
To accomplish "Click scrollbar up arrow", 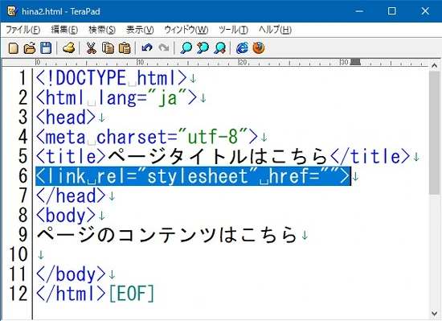I will pos(435,66).
